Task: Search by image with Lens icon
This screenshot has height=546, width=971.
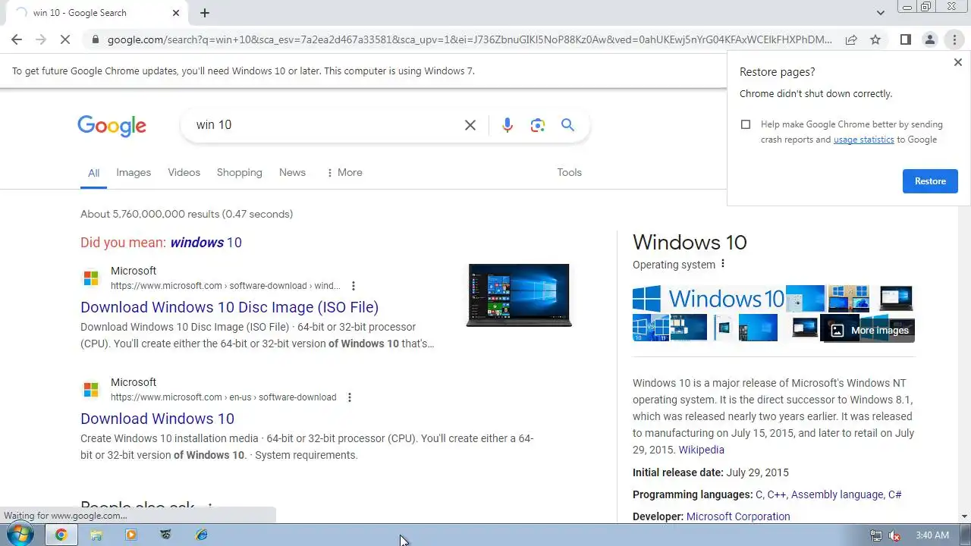Action: (538, 125)
